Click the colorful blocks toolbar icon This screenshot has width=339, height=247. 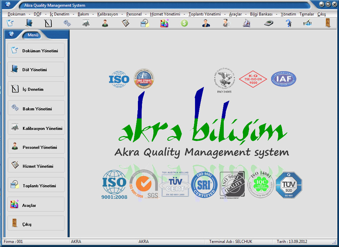tap(164, 23)
